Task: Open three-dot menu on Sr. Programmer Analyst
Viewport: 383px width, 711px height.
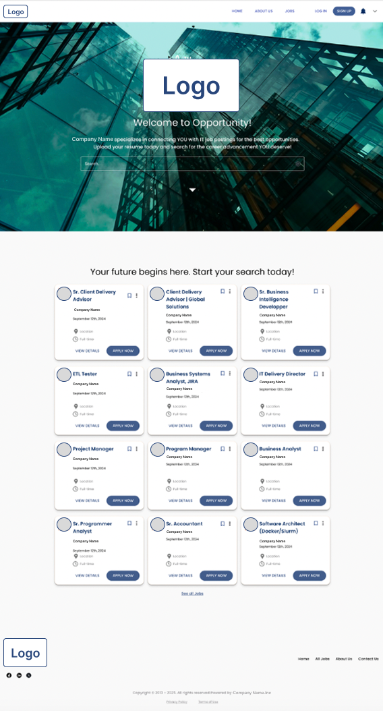Action: click(x=136, y=523)
